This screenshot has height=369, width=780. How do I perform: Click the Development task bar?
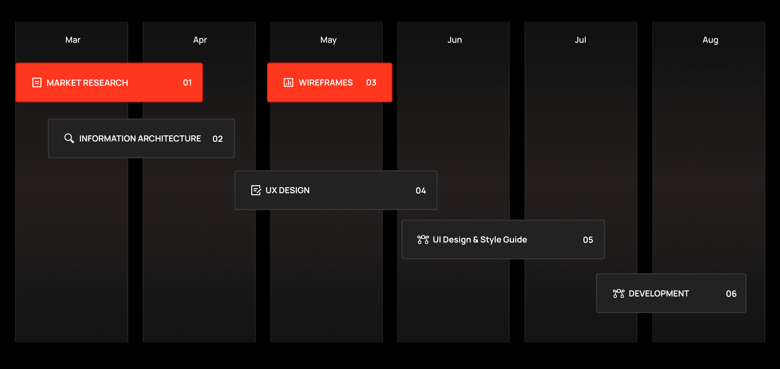[671, 293]
